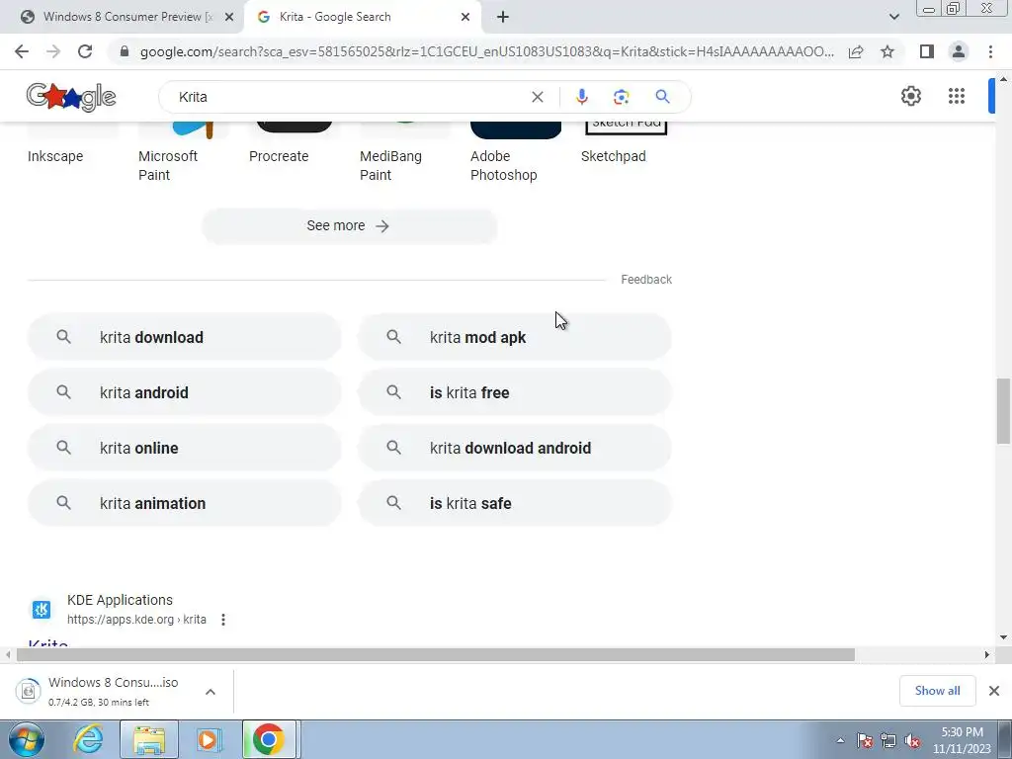Screen dimensions: 1012x759
Task: Open the Action Center flag in tray
Action: (865, 741)
